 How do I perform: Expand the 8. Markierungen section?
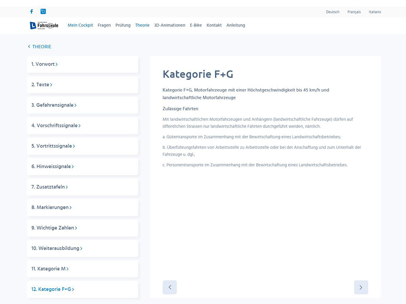tap(52, 207)
